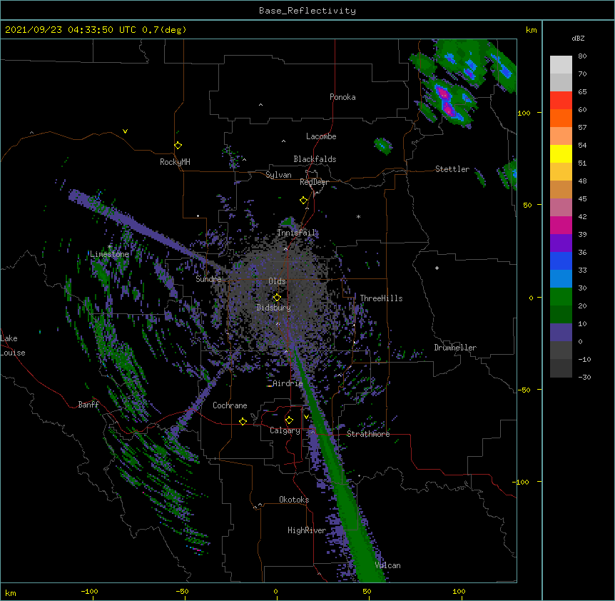Click the -30 value on the dBZ scale
The width and height of the screenshot is (615, 601).
[x=584, y=377]
